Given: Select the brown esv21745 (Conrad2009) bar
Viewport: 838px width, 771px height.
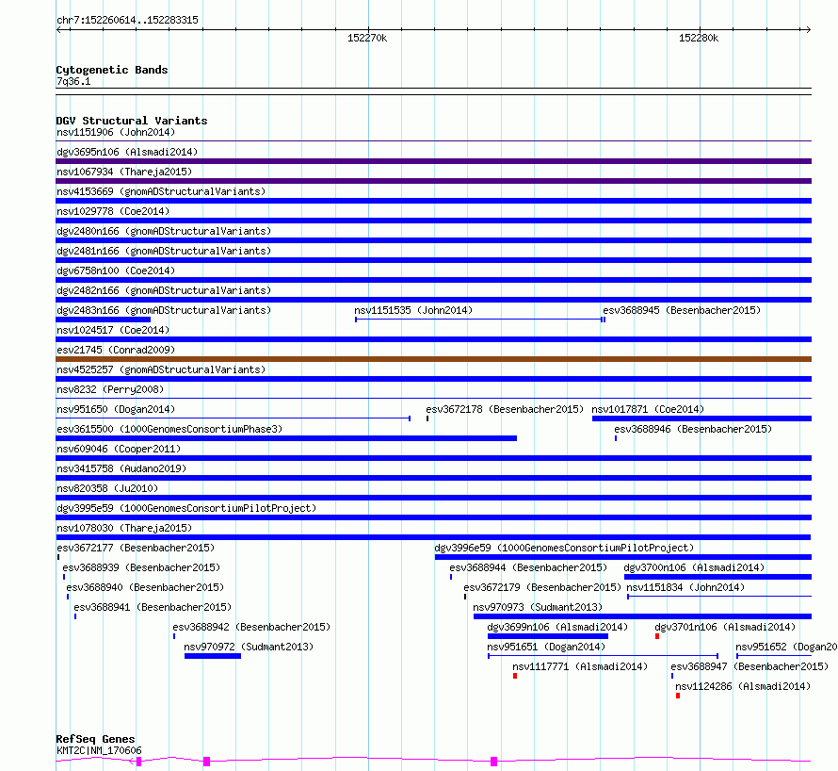Looking at the screenshot, I should (x=433, y=359).
